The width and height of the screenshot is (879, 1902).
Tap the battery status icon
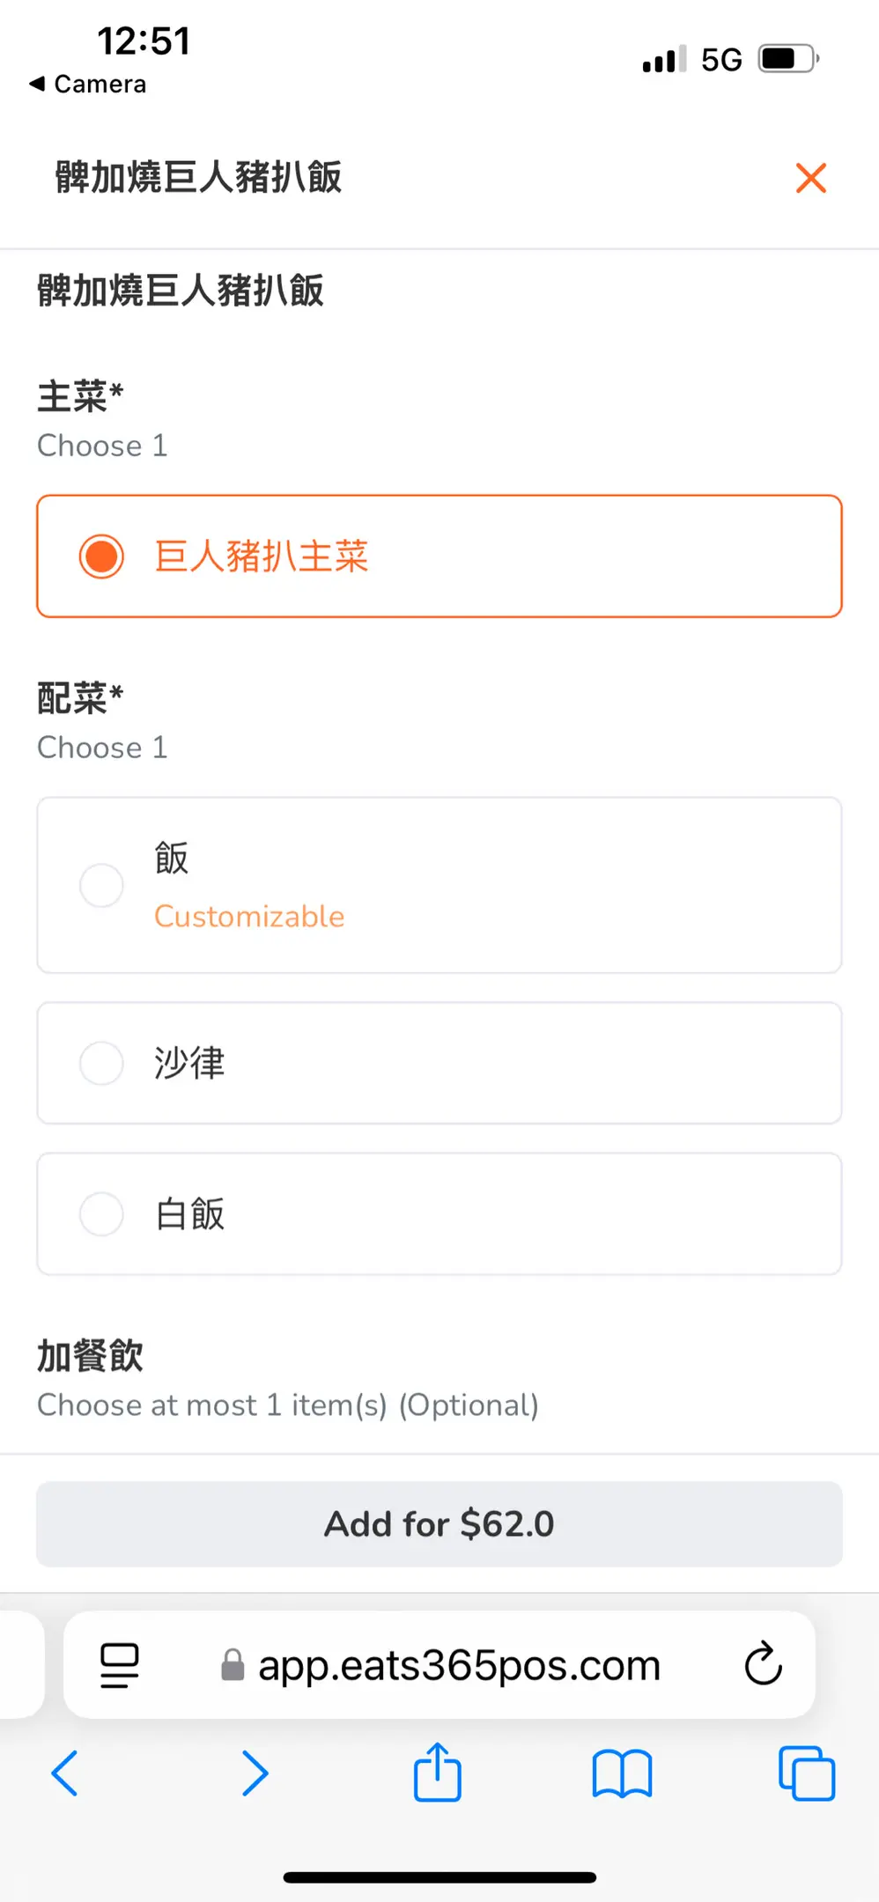[x=788, y=59]
